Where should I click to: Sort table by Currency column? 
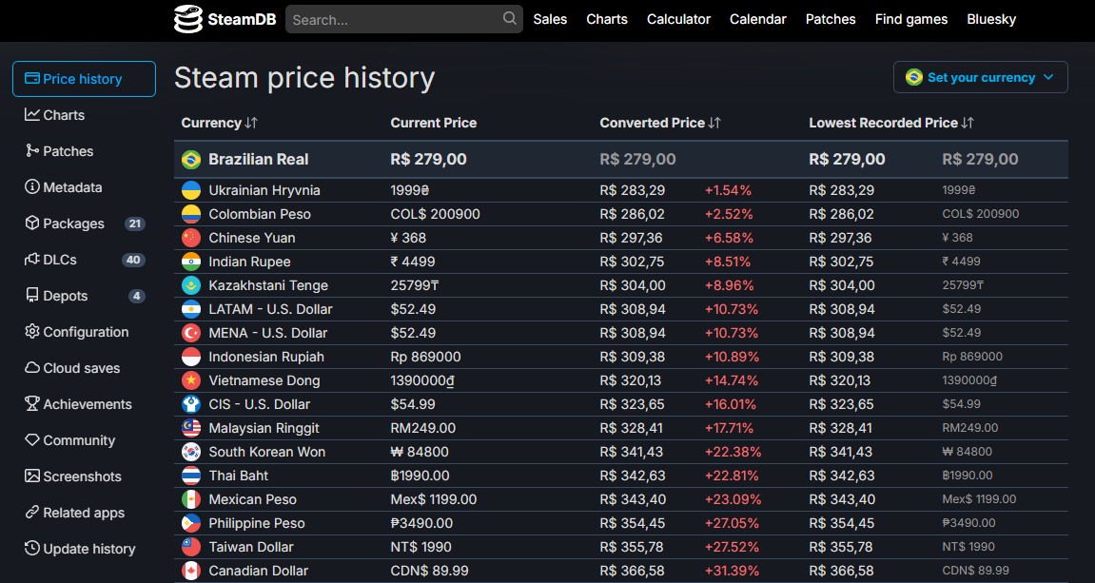click(220, 123)
